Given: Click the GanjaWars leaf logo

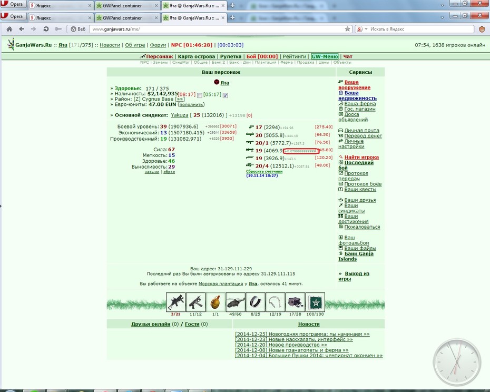Looking at the screenshot, I should (11, 44).
